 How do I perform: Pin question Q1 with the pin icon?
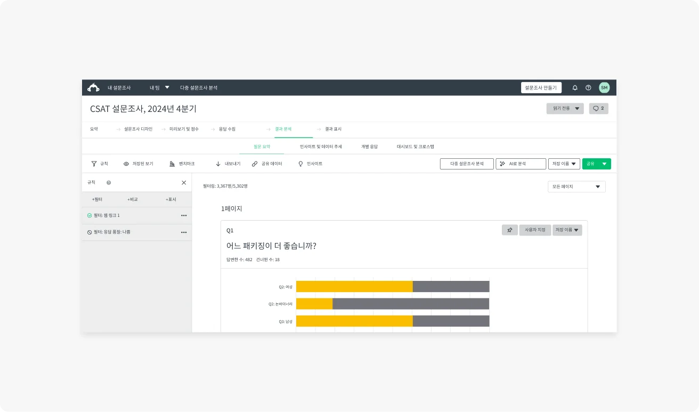509,230
